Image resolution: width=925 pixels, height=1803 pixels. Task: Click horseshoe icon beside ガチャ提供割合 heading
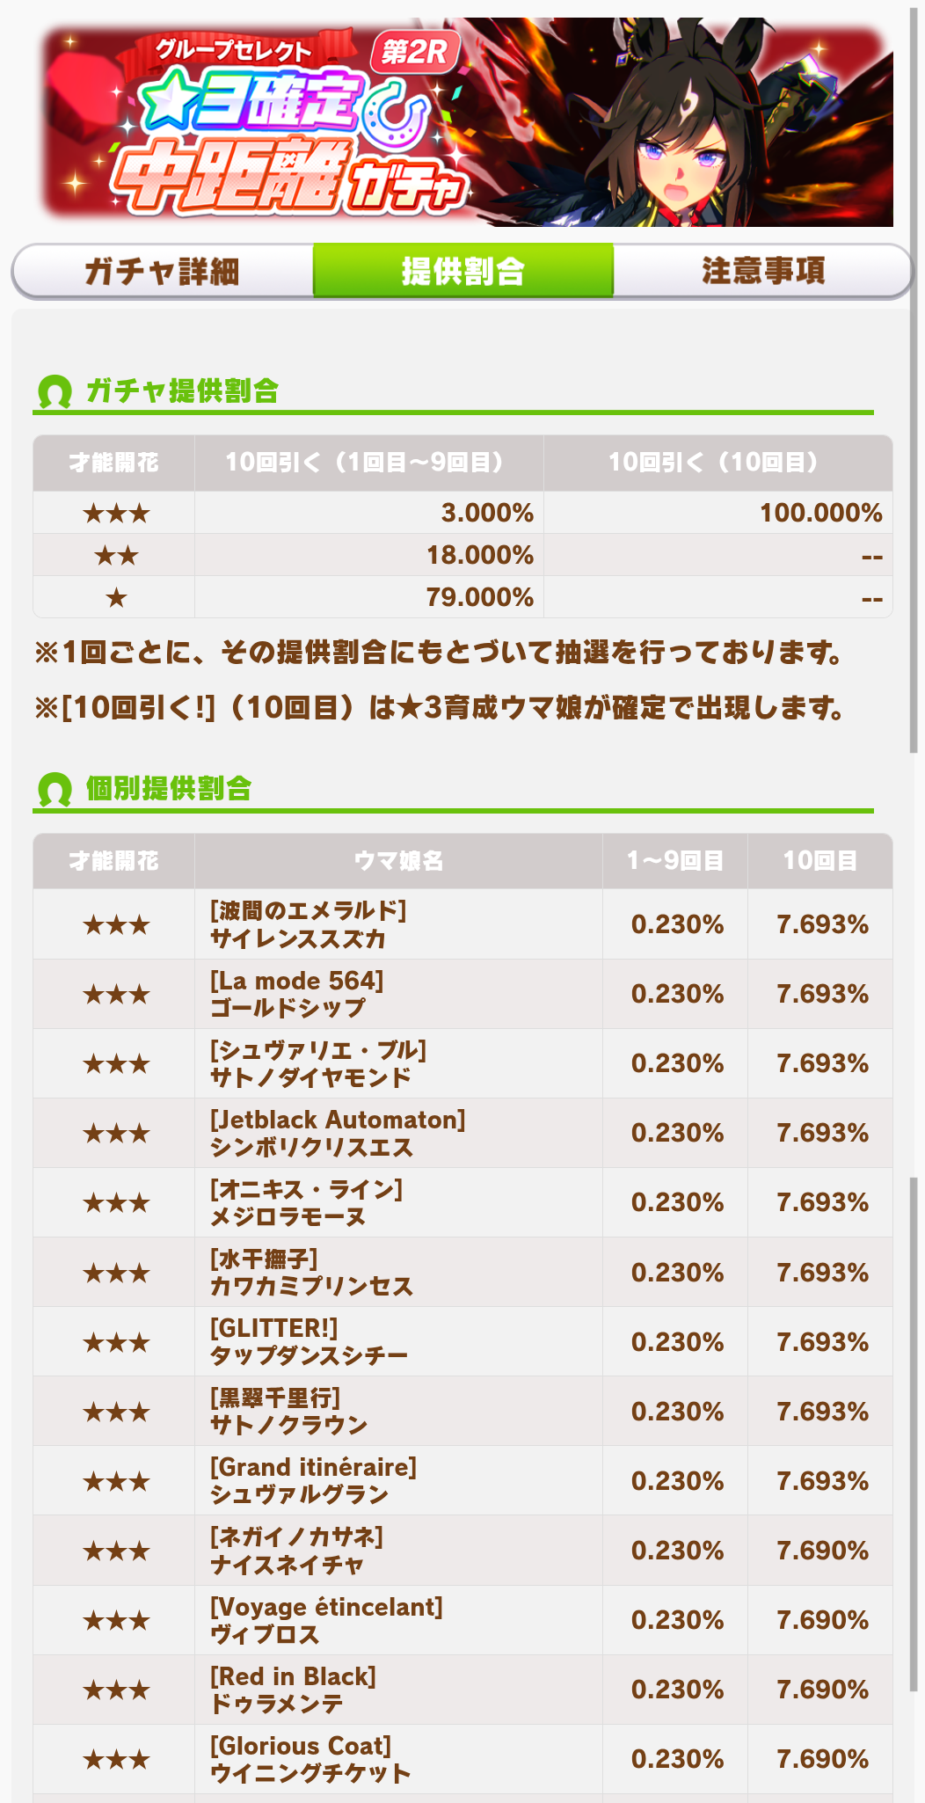pos(55,391)
